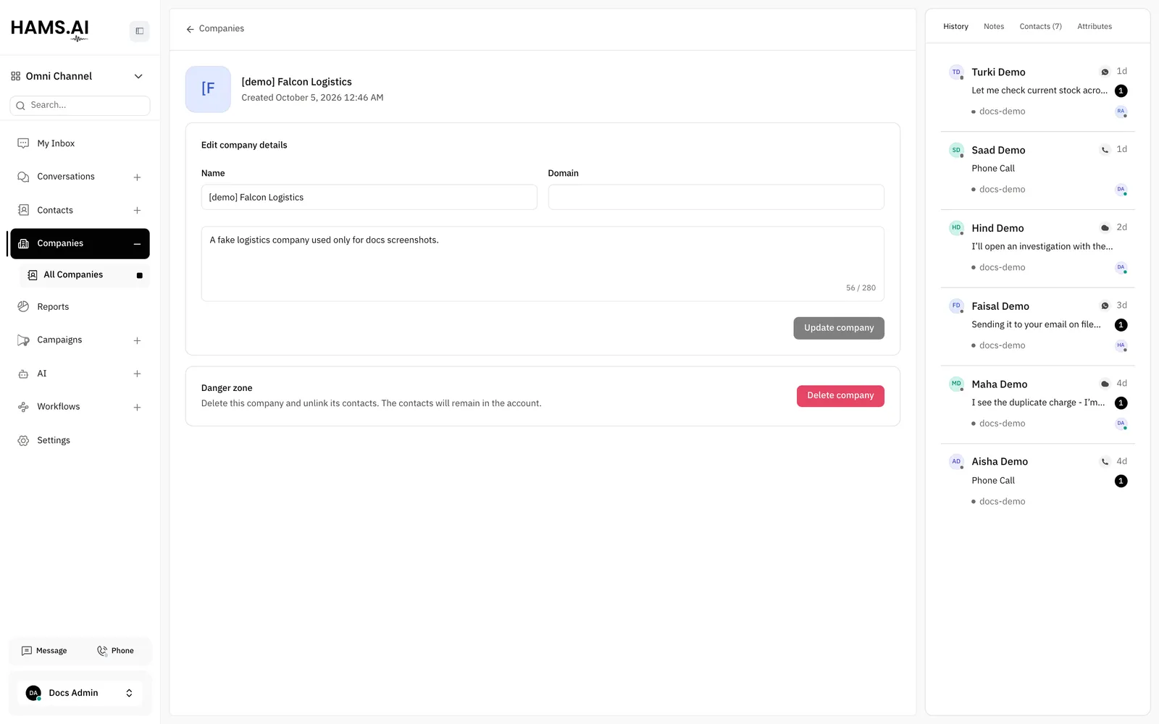1159x724 pixels.
Task: Open the Contacts (7) tab
Action: point(1040,27)
